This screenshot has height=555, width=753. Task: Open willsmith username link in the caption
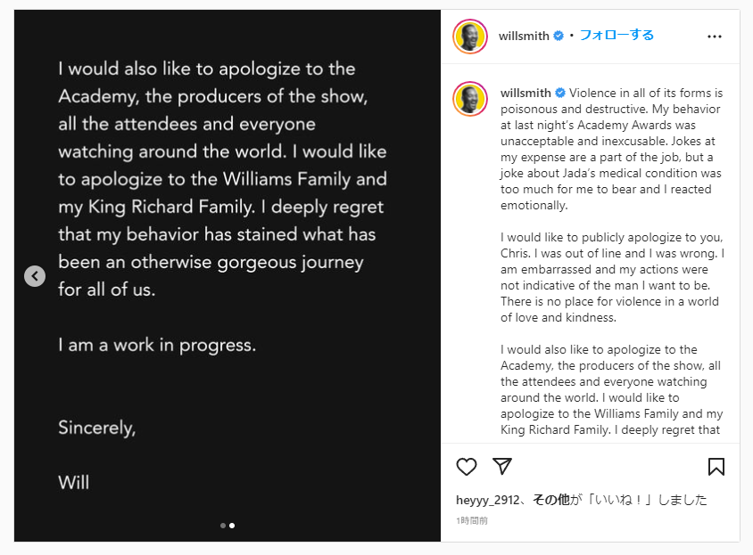click(525, 93)
